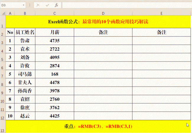Click empty 备注 cell E3 in 鲁肃 row
192x133 pixels.
tap(162, 41)
